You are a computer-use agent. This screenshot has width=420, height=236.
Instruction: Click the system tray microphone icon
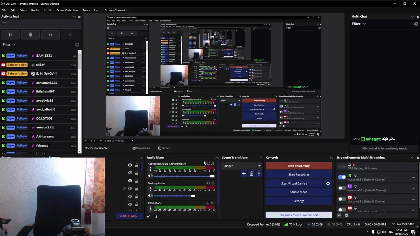pos(373,232)
